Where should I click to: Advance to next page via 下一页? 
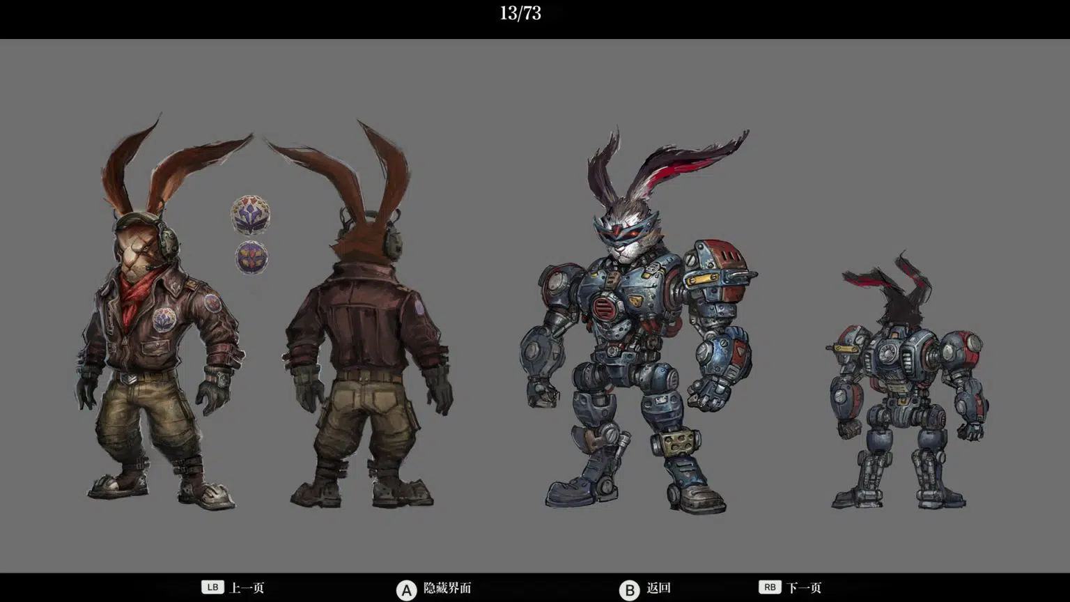point(804,588)
